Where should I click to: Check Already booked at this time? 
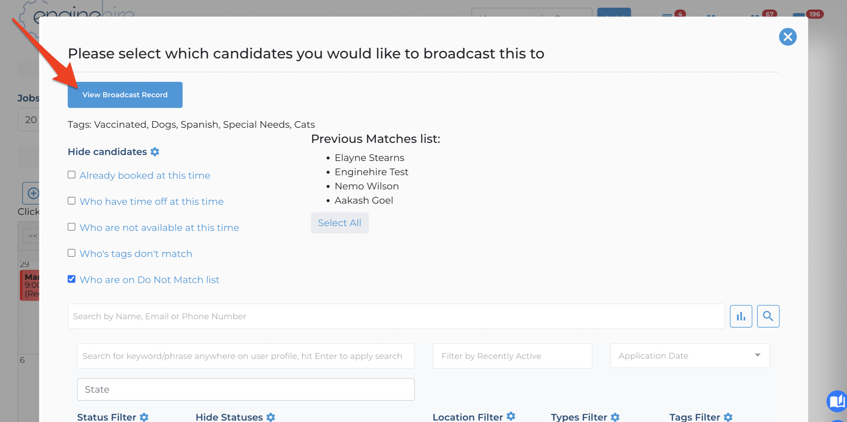(71, 175)
